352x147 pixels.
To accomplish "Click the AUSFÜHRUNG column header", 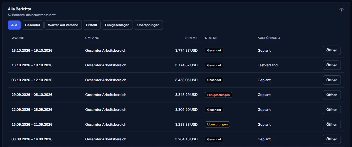I will point(269,38).
